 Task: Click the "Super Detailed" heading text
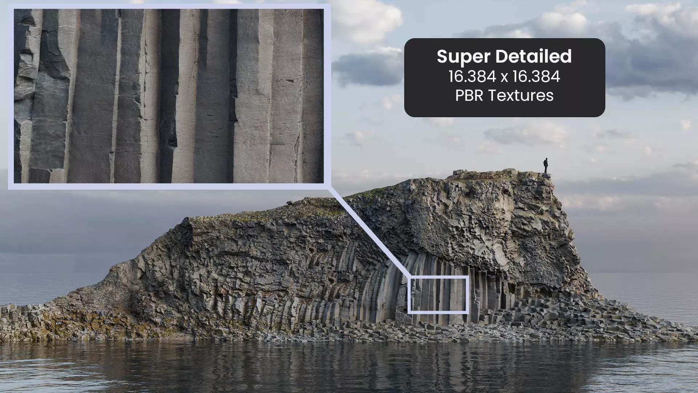(504, 57)
